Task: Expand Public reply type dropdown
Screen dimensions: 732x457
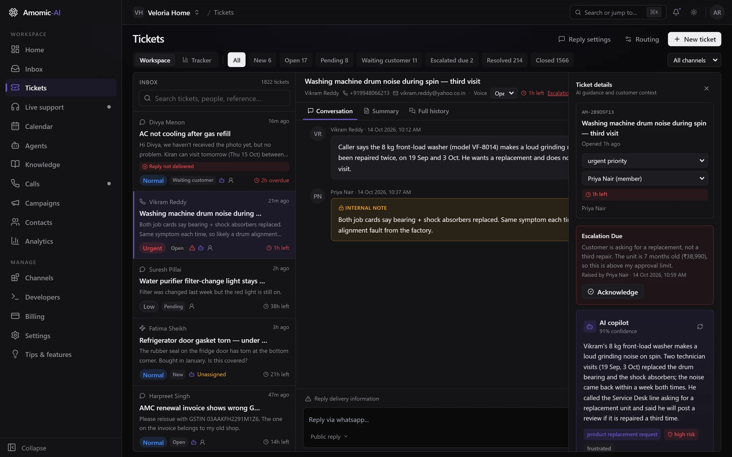Action: click(329, 437)
